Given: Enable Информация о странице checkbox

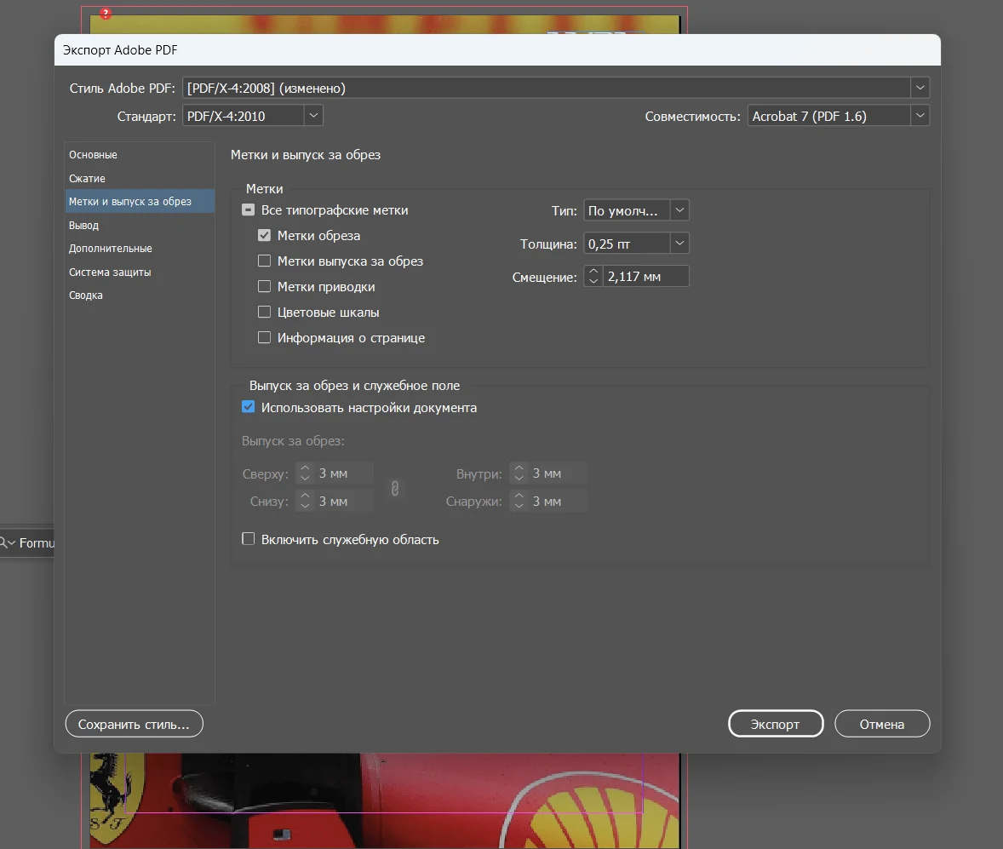Looking at the screenshot, I should click(x=264, y=338).
